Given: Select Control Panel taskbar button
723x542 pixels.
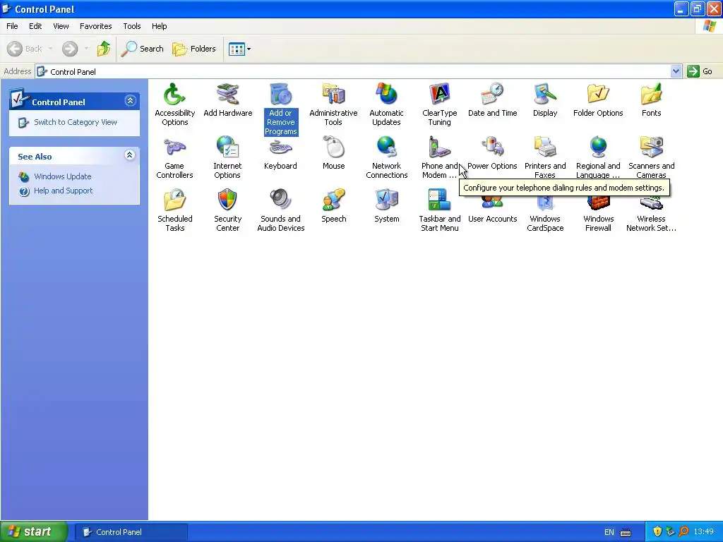Looking at the screenshot, I should pyautogui.click(x=131, y=532).
